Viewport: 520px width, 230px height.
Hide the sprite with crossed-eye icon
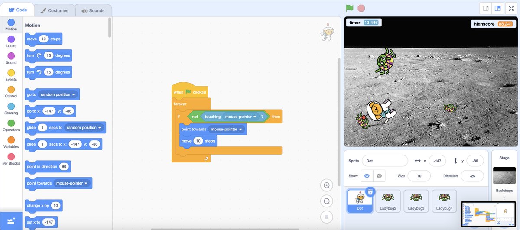click(379, 176)
